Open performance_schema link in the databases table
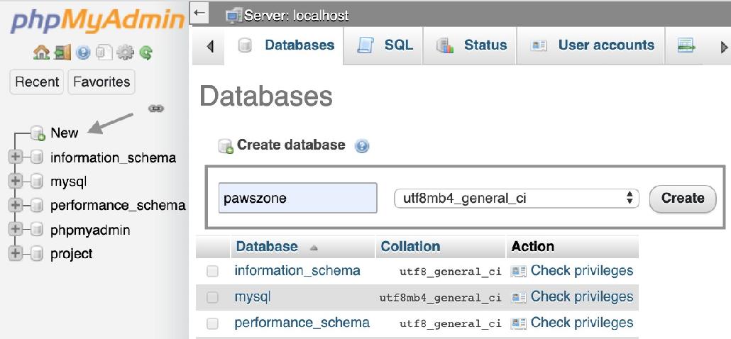This screenshot has height=339, width=731. point(302,322)
